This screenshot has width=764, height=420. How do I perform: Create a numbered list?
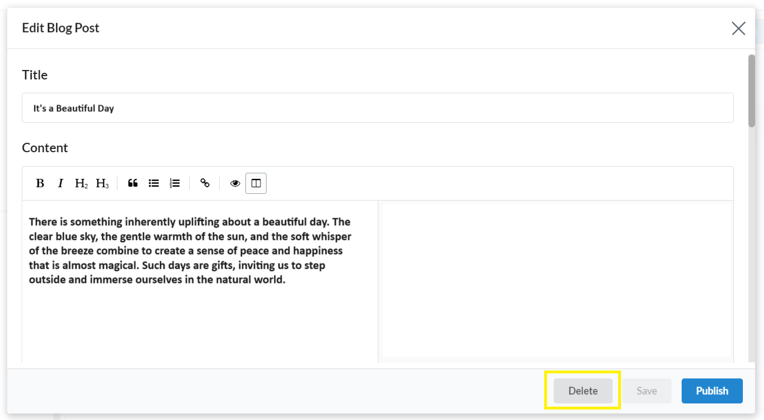pos(175,183)
